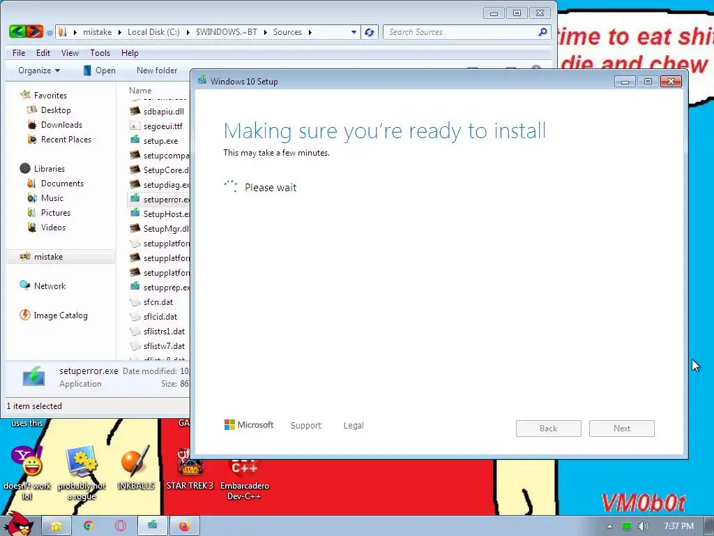Viewport: 714px width, 536px height.
Task: Open the View menu
Action: [70, 53]
